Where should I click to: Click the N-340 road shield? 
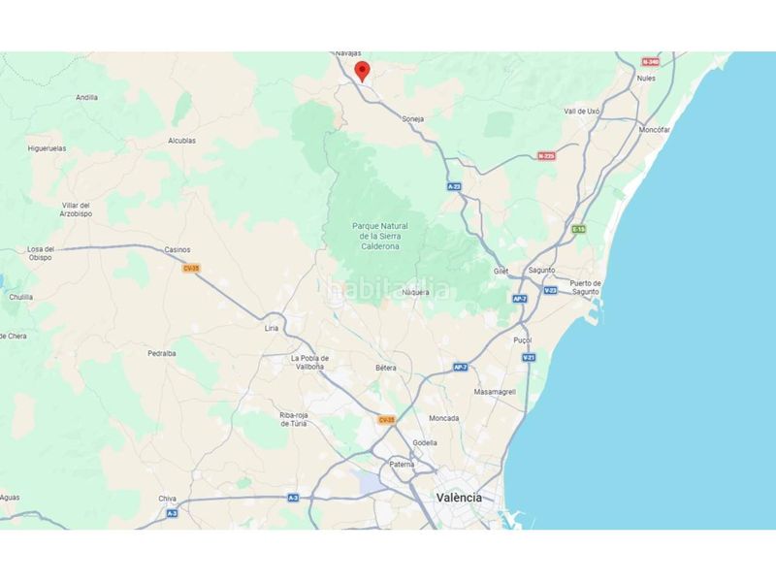click(651, 62)
